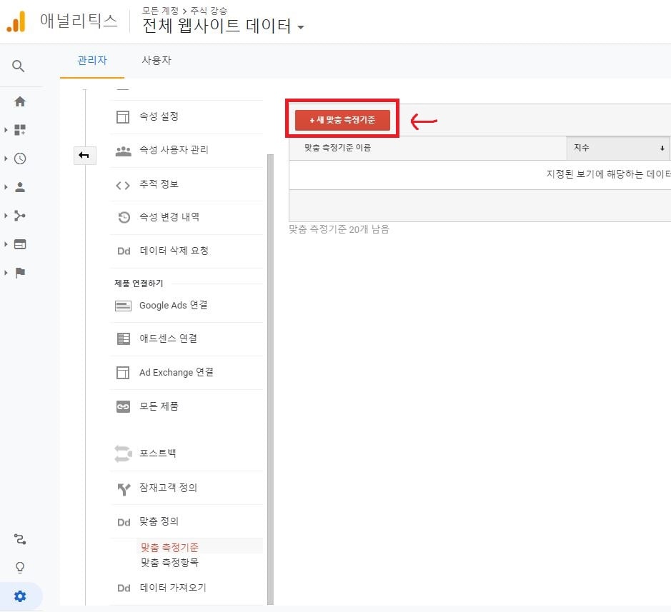The width and height of the screenshot is (671, 612).
Task: Switch to the 관리자 tab
Action: pos(92,60)
